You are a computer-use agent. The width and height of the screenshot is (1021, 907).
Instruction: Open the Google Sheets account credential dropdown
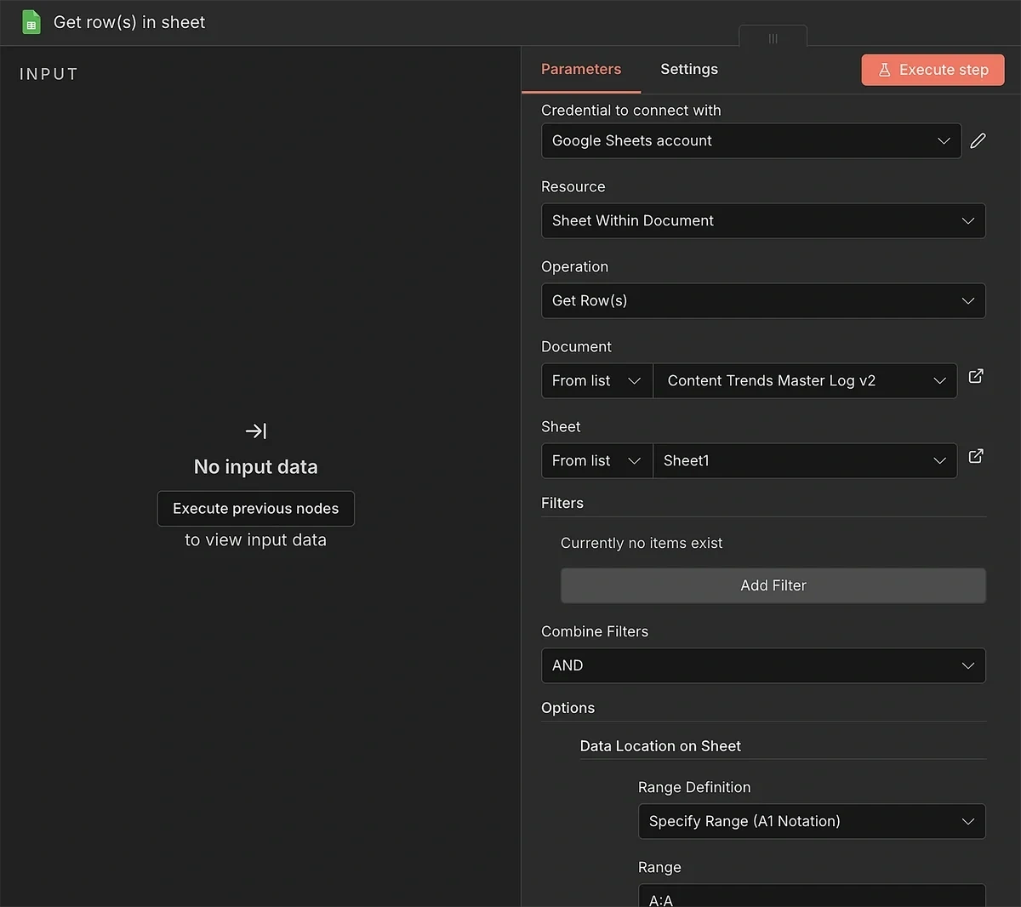[x=750, y=141]
